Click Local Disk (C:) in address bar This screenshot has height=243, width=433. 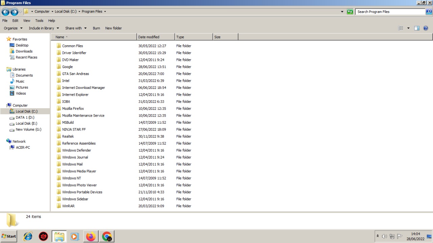66,11
